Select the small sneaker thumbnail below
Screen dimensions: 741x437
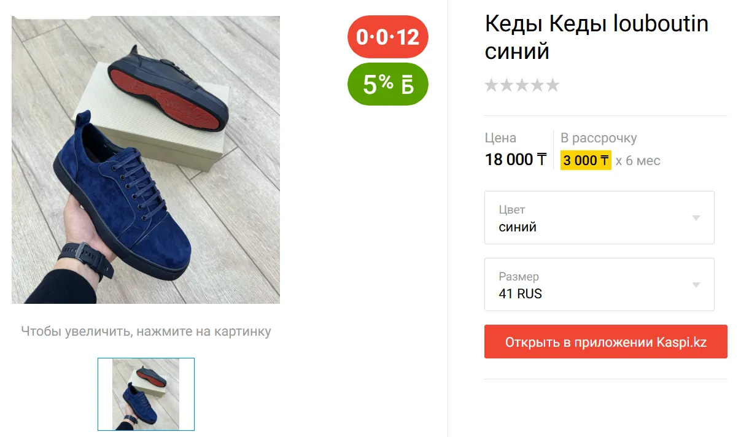point(146,394)
